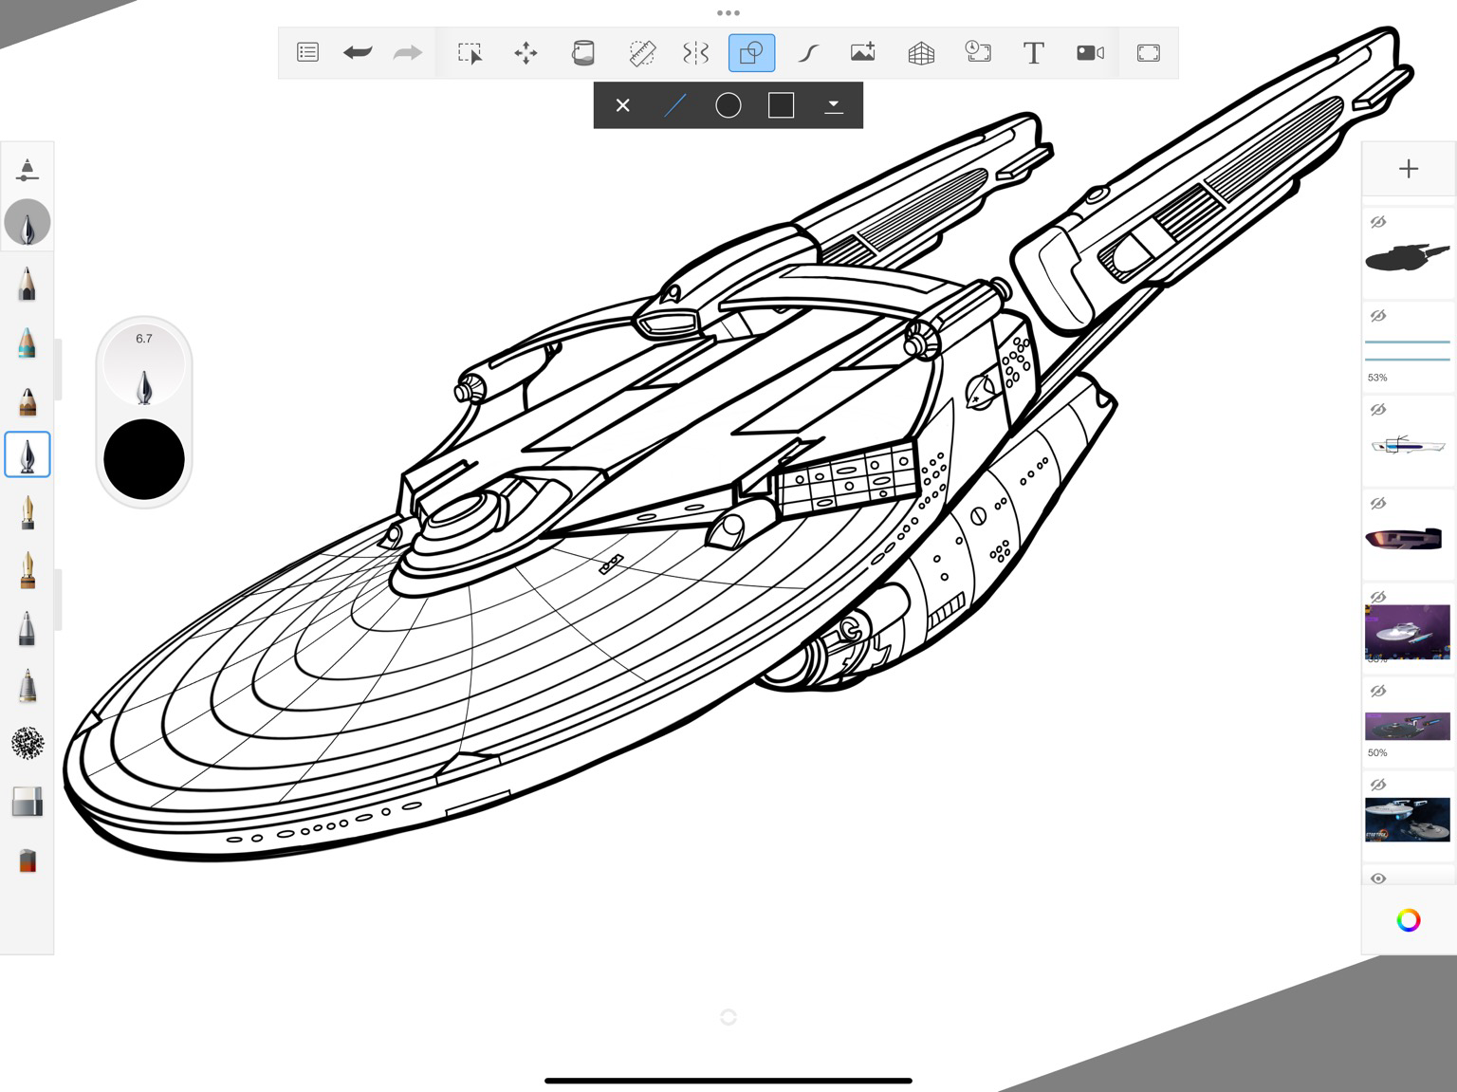The height and width of the screenshot is (1092, 1457).
Task: Tap the three-dot multitasking handle
Action: click(728, 13)
